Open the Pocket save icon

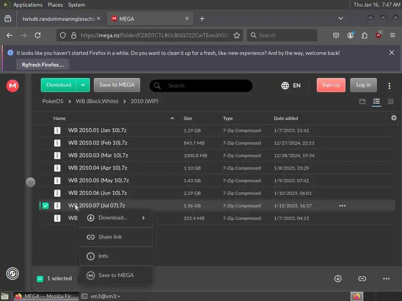click(336, 35)
